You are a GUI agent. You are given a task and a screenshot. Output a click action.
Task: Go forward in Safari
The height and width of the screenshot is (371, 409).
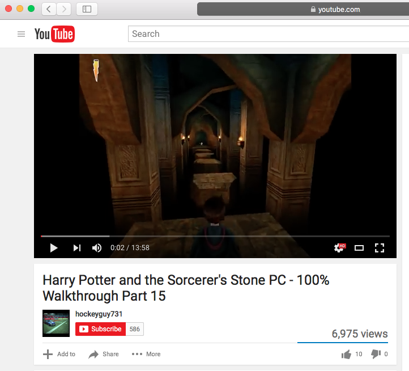[64, 9]
